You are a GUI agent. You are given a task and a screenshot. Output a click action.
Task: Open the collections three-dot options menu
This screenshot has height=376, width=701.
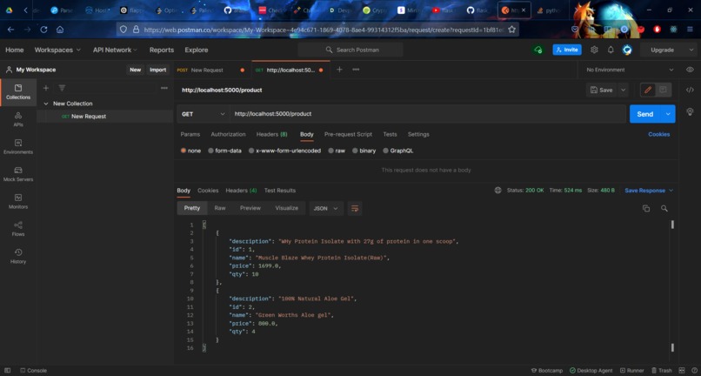coord(164,88)
